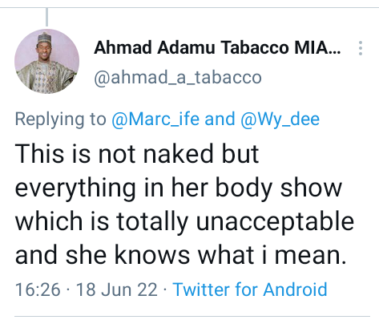
Task: Click the word 'everything' in the tweet
Action: [75, 188]
